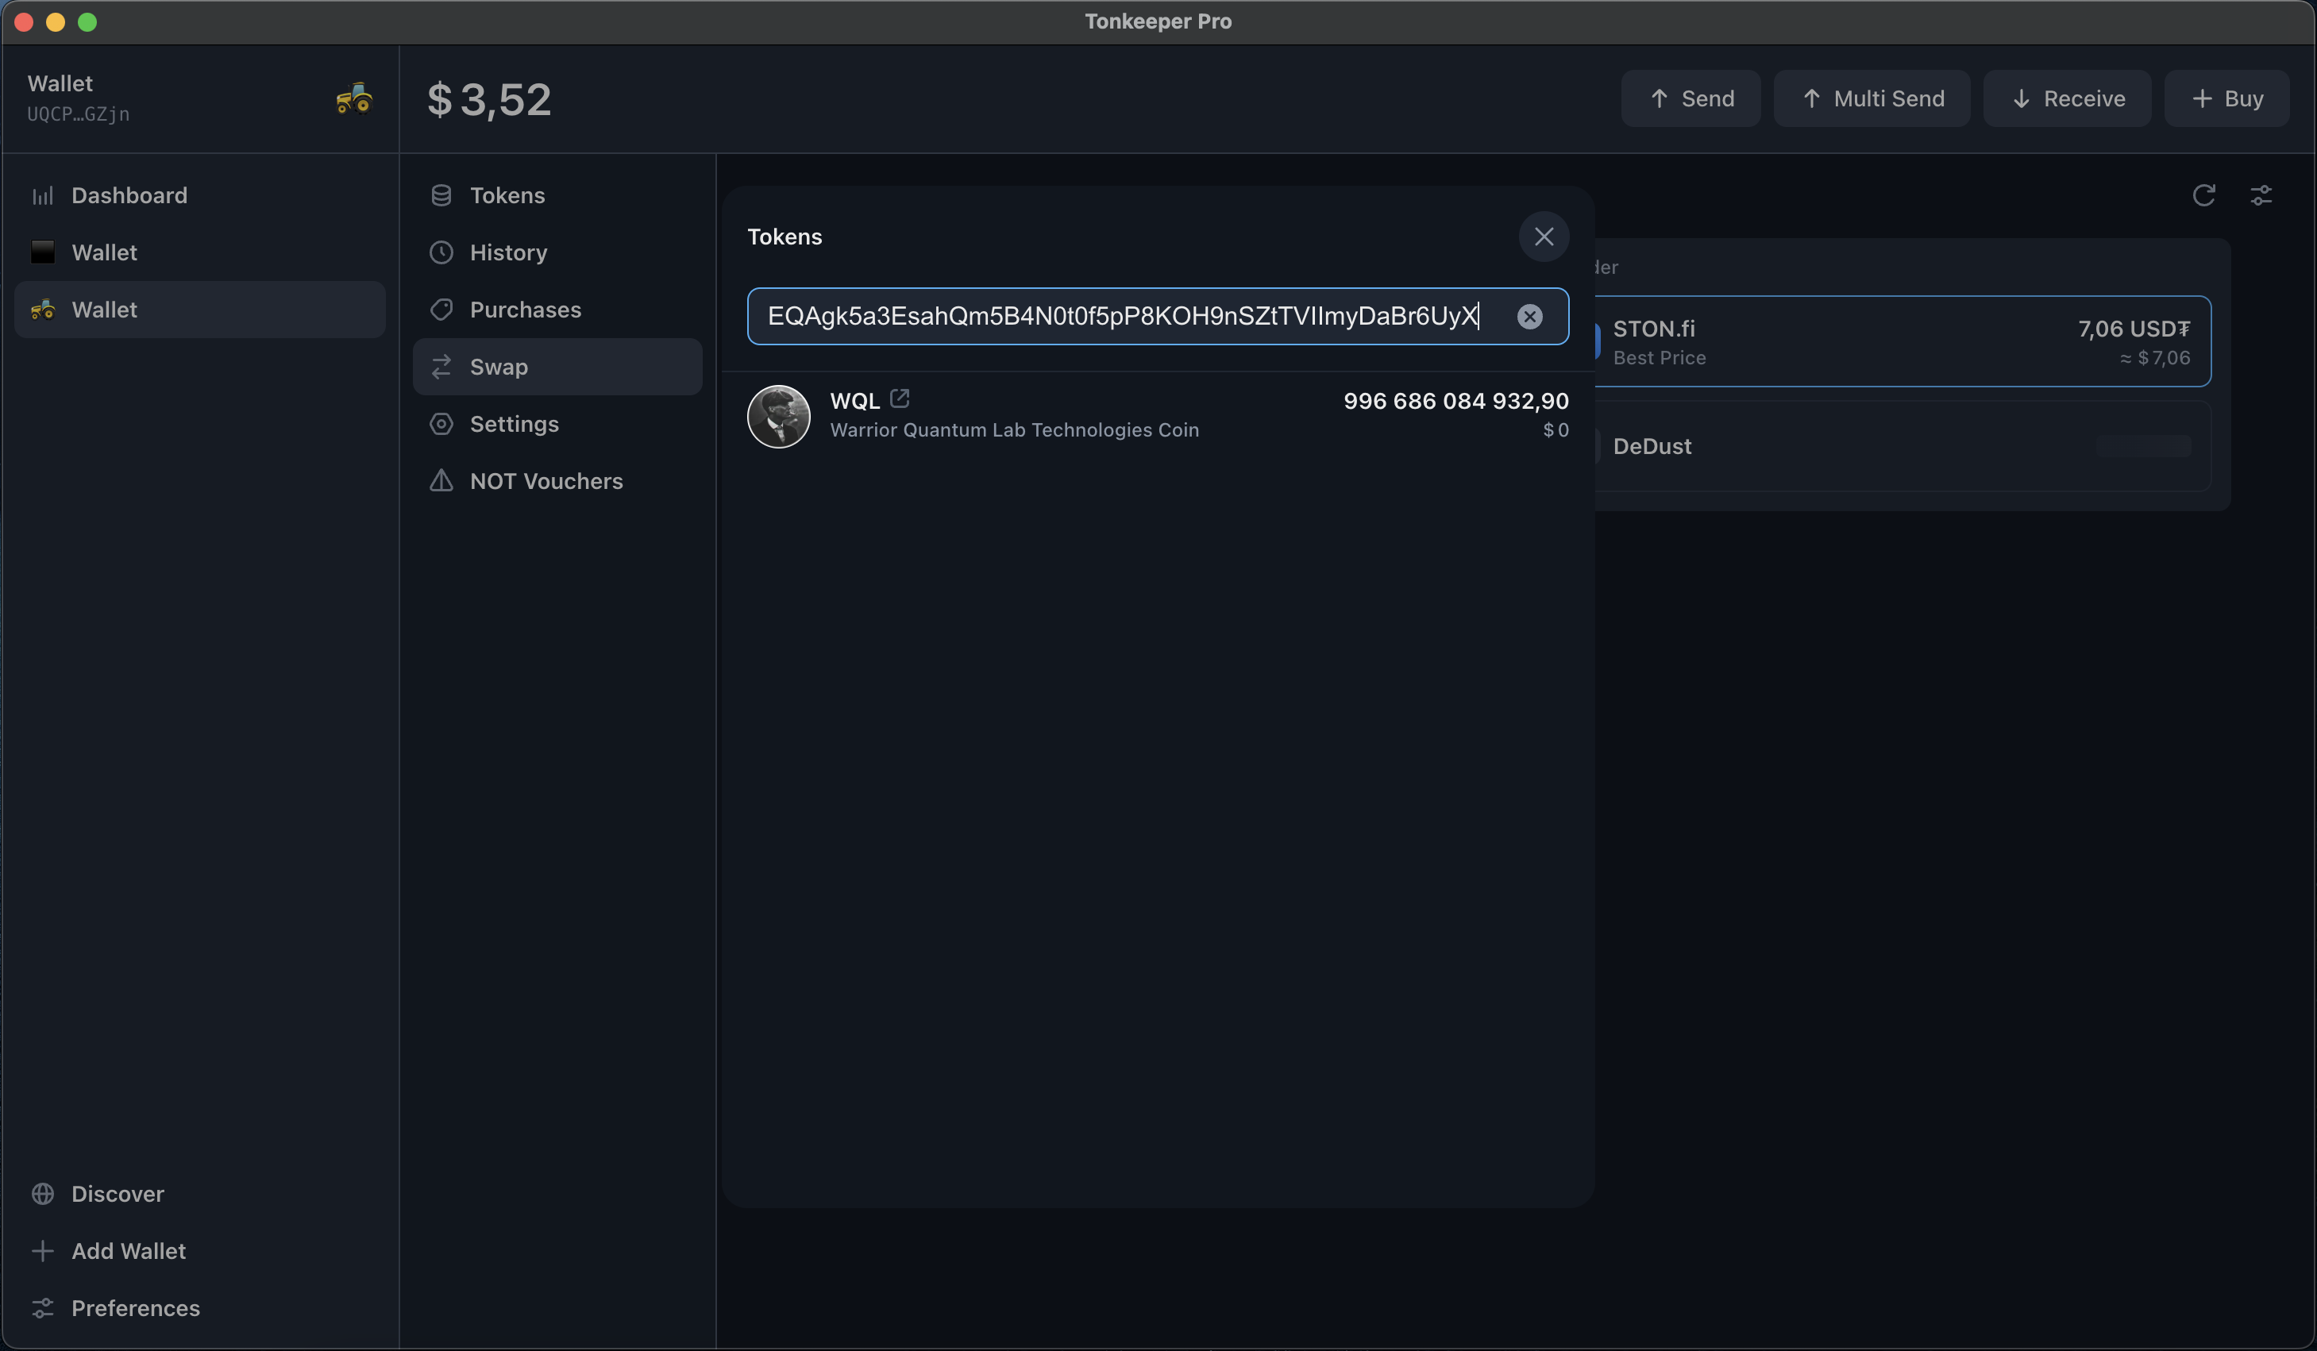Click Add Wallet in sidebar
This screenshot has height=1351, width=2317.
coord(128,1251)
